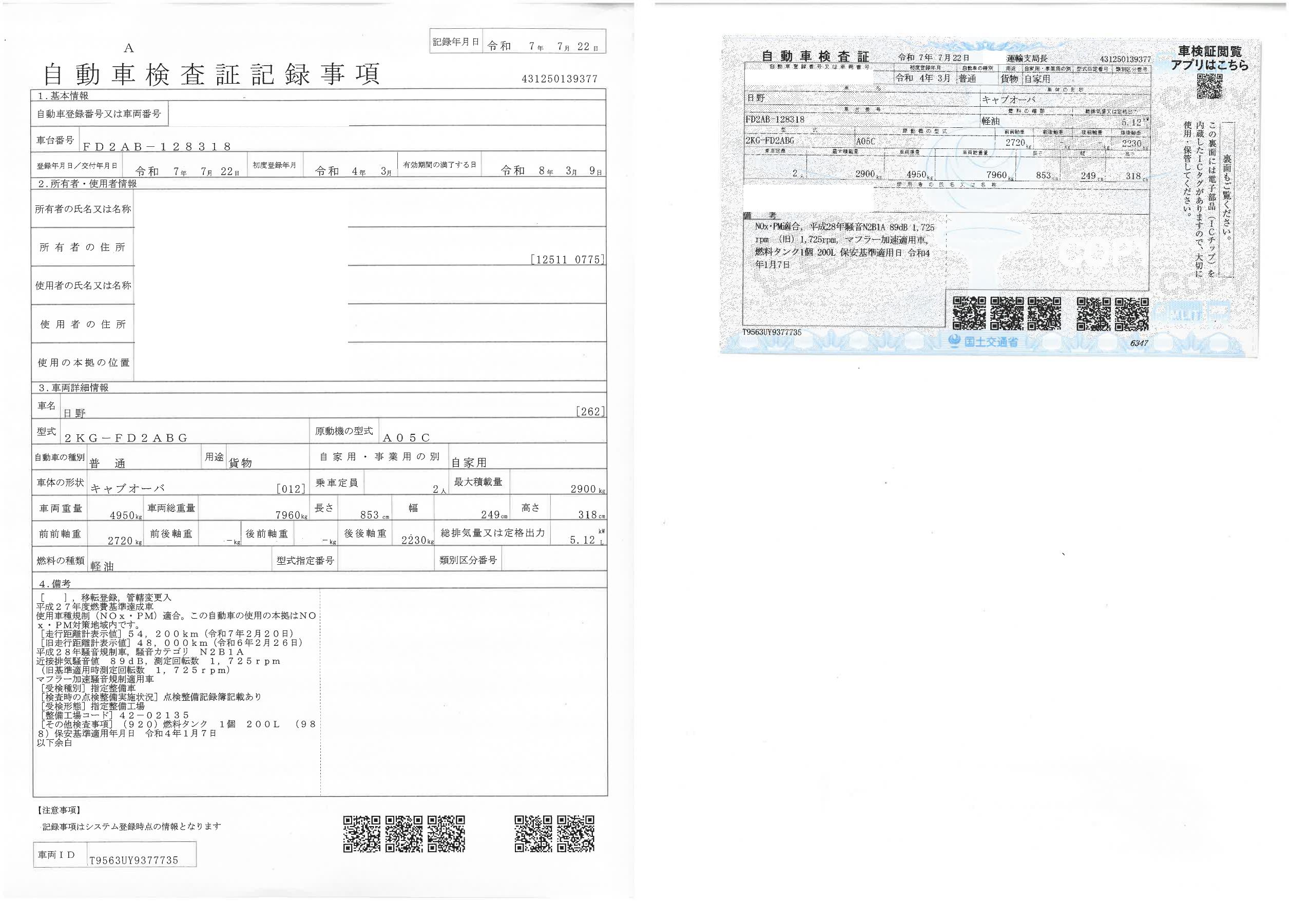The image size is (1289, 901).
Task: Select section heading 4.備考
Action: coord(55,584)
